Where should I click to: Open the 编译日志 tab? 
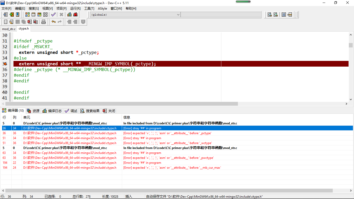pos(52,111)
